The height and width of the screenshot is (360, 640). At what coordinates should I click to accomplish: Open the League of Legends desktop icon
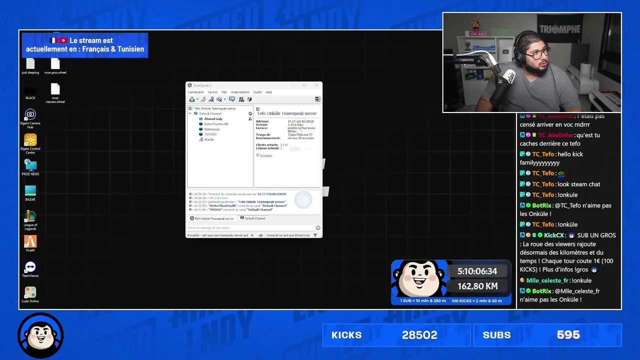pyautogui.click(x=30, y=220)
